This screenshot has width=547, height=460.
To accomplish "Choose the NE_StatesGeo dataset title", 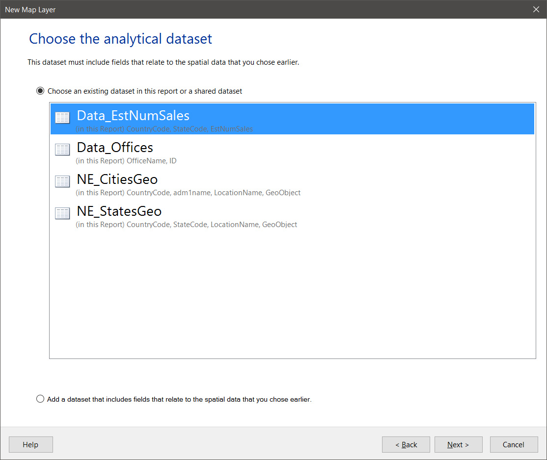I will click(x=119, y=211).
